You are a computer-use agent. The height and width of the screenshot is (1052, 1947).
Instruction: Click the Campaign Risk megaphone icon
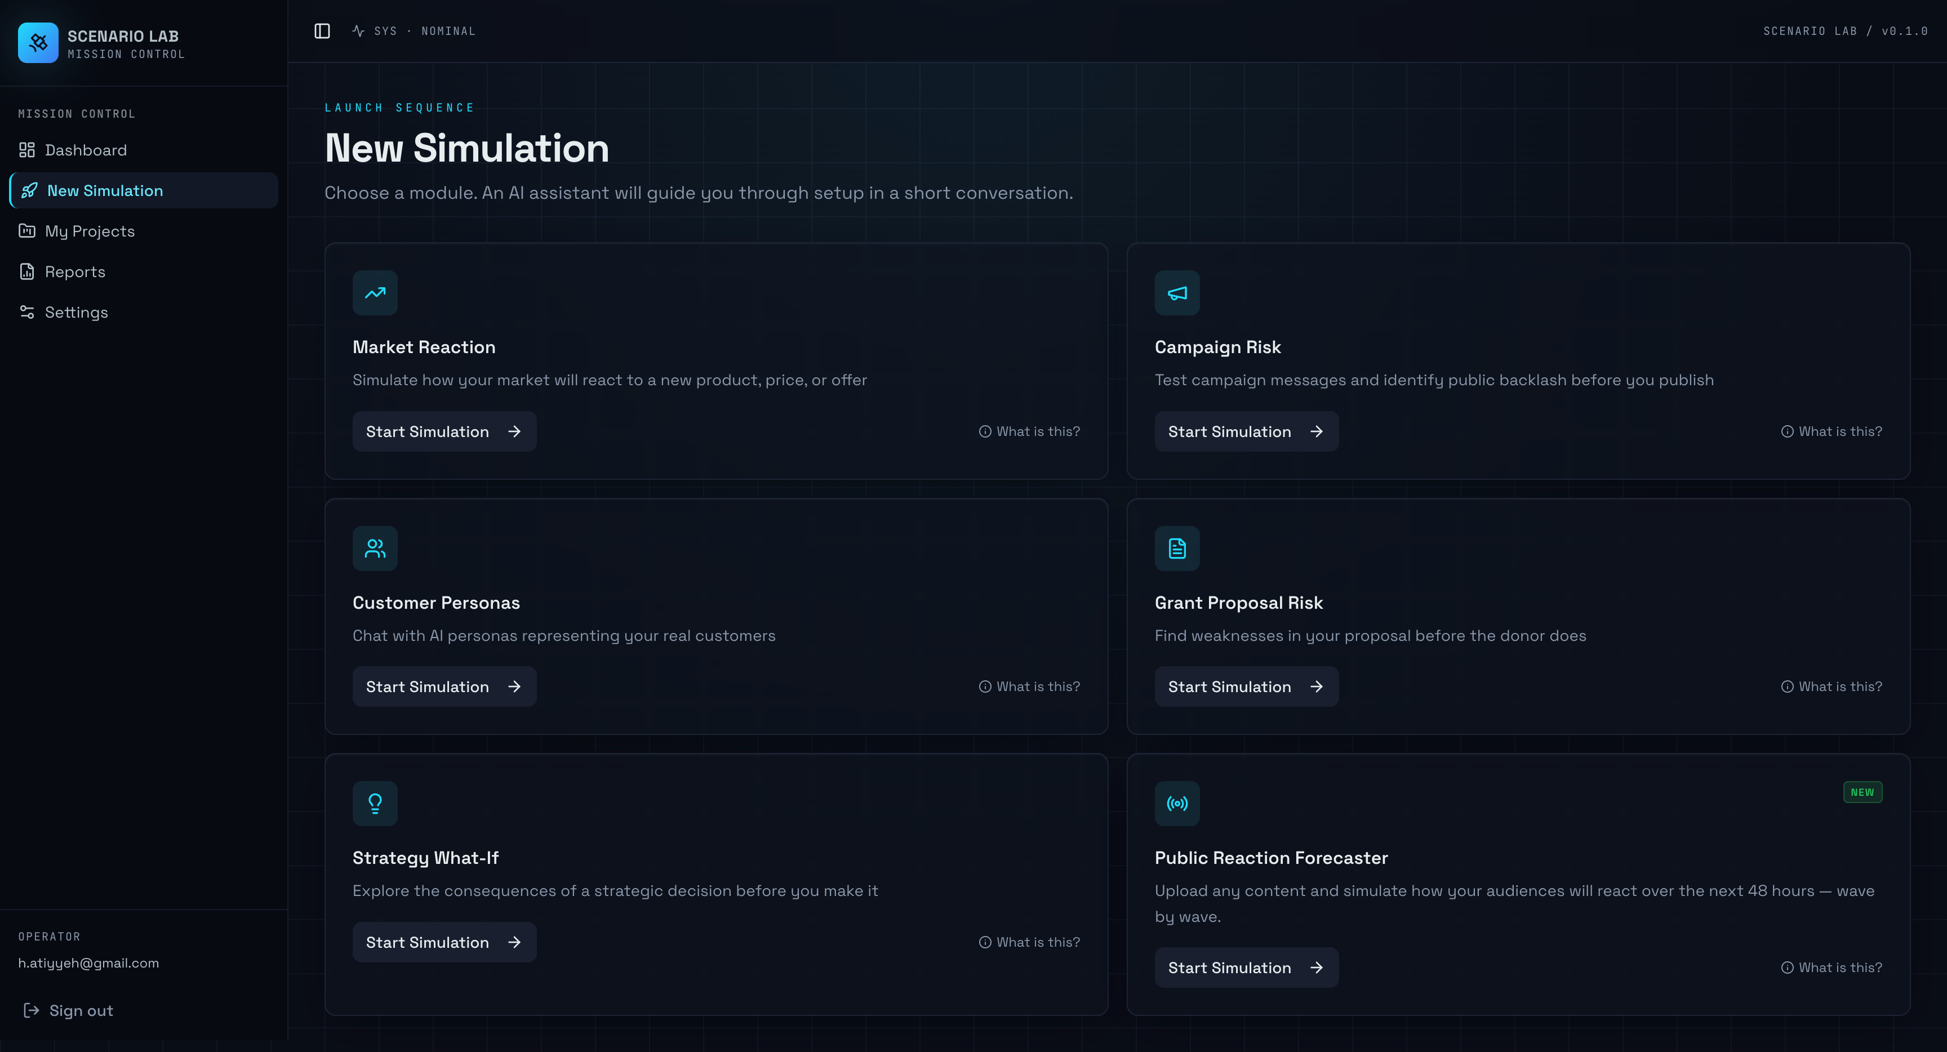click(x=1177, y=292)
